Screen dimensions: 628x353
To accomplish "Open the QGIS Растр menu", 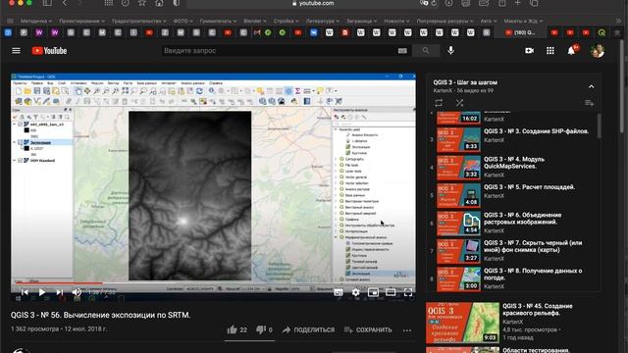I will 128,83.
